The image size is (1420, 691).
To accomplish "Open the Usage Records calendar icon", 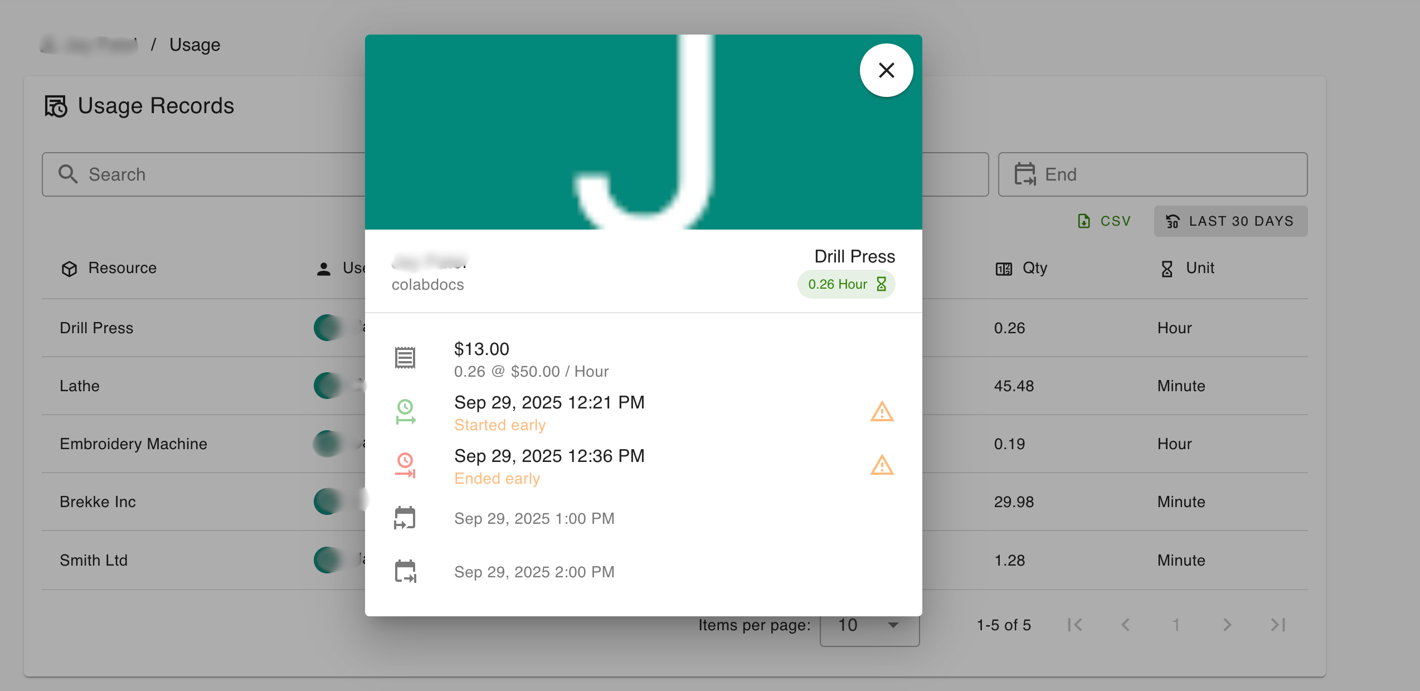I will [57, 105].
